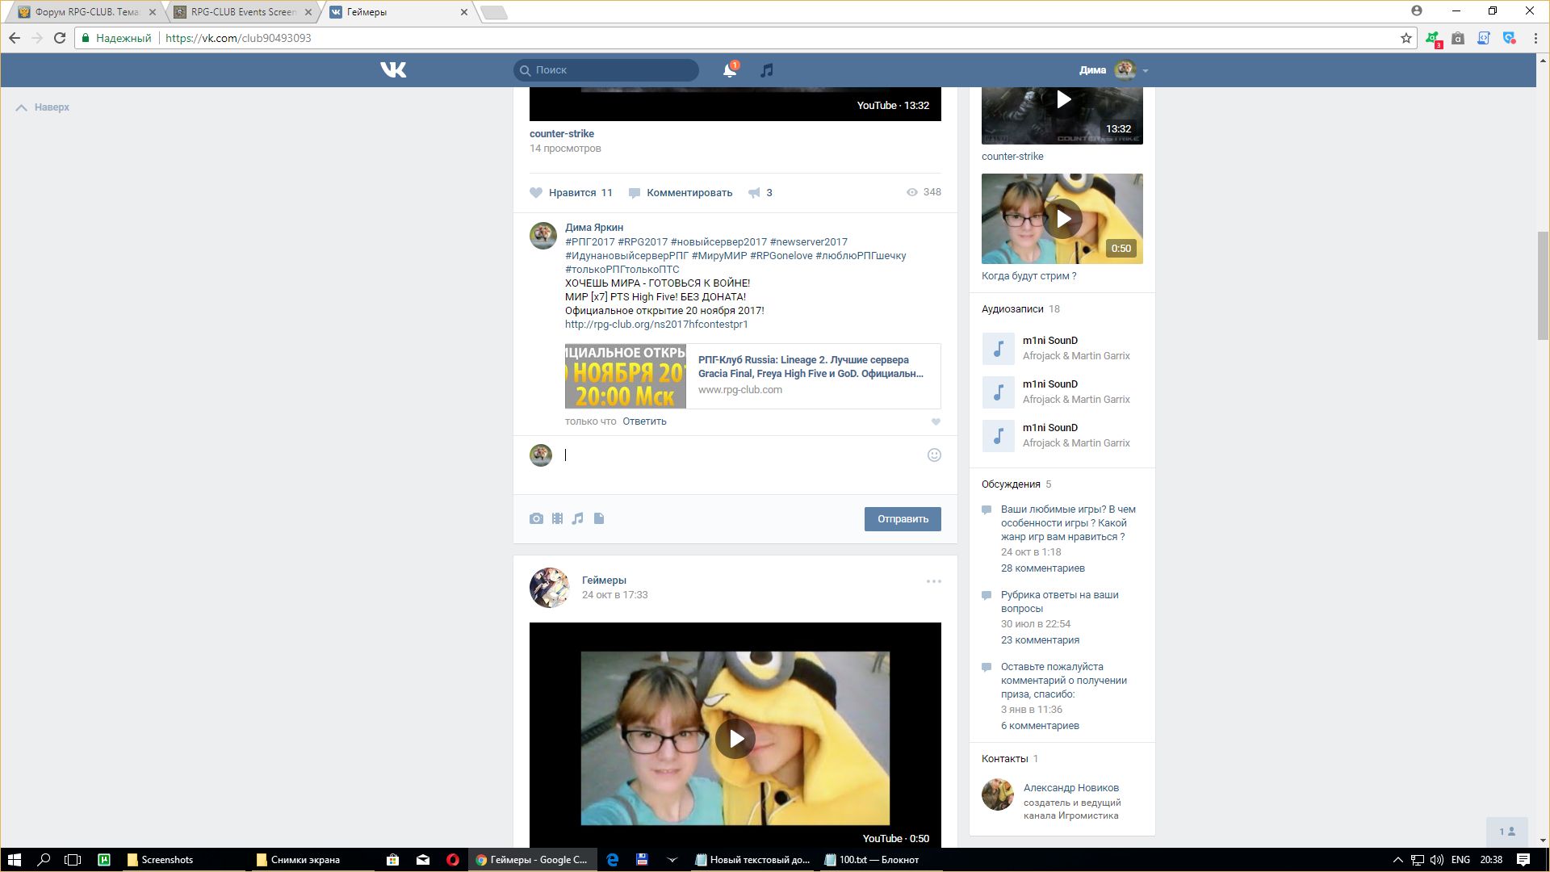Open the music note icon in header
The width and height of the screenshot is (1550, 872).
click(767, 70)
